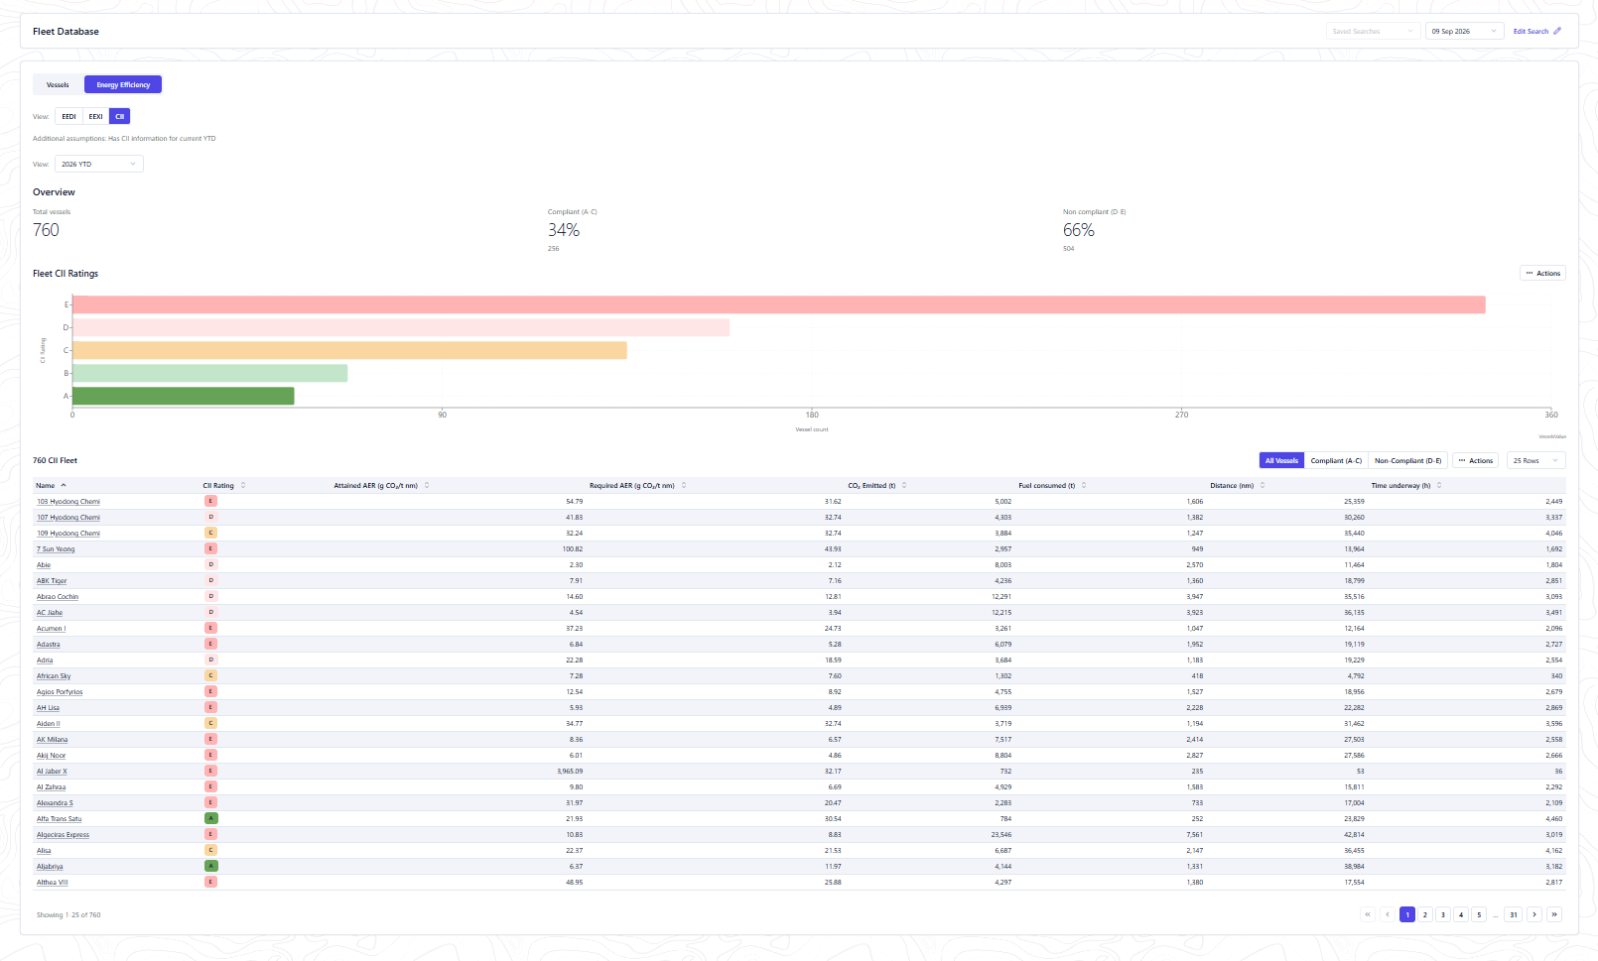
Task: Open the 103 Hyodong Chemi vessel link
Action: click(x=68, y=502)
